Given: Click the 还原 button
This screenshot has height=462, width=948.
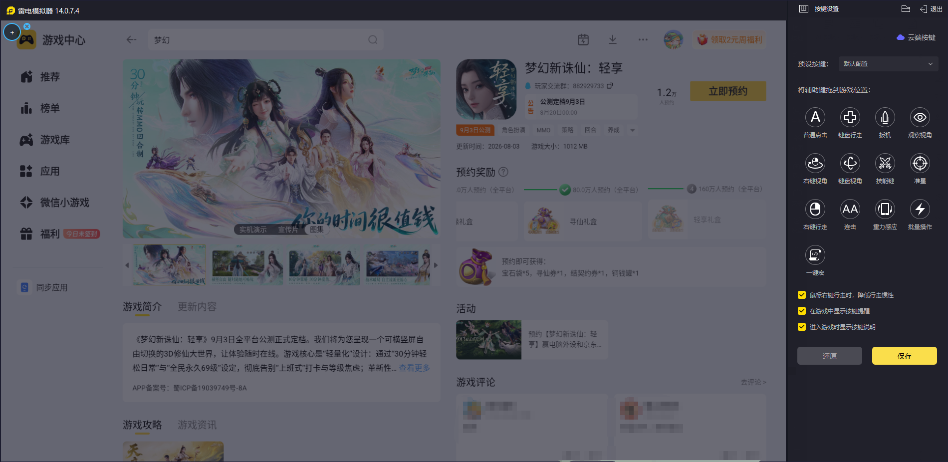Looking at the screenshot, I should coord(829,356).
